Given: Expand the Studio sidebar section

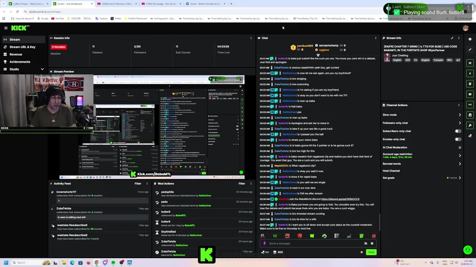Looking at the screenshot, I should click(x=42, y=69).
